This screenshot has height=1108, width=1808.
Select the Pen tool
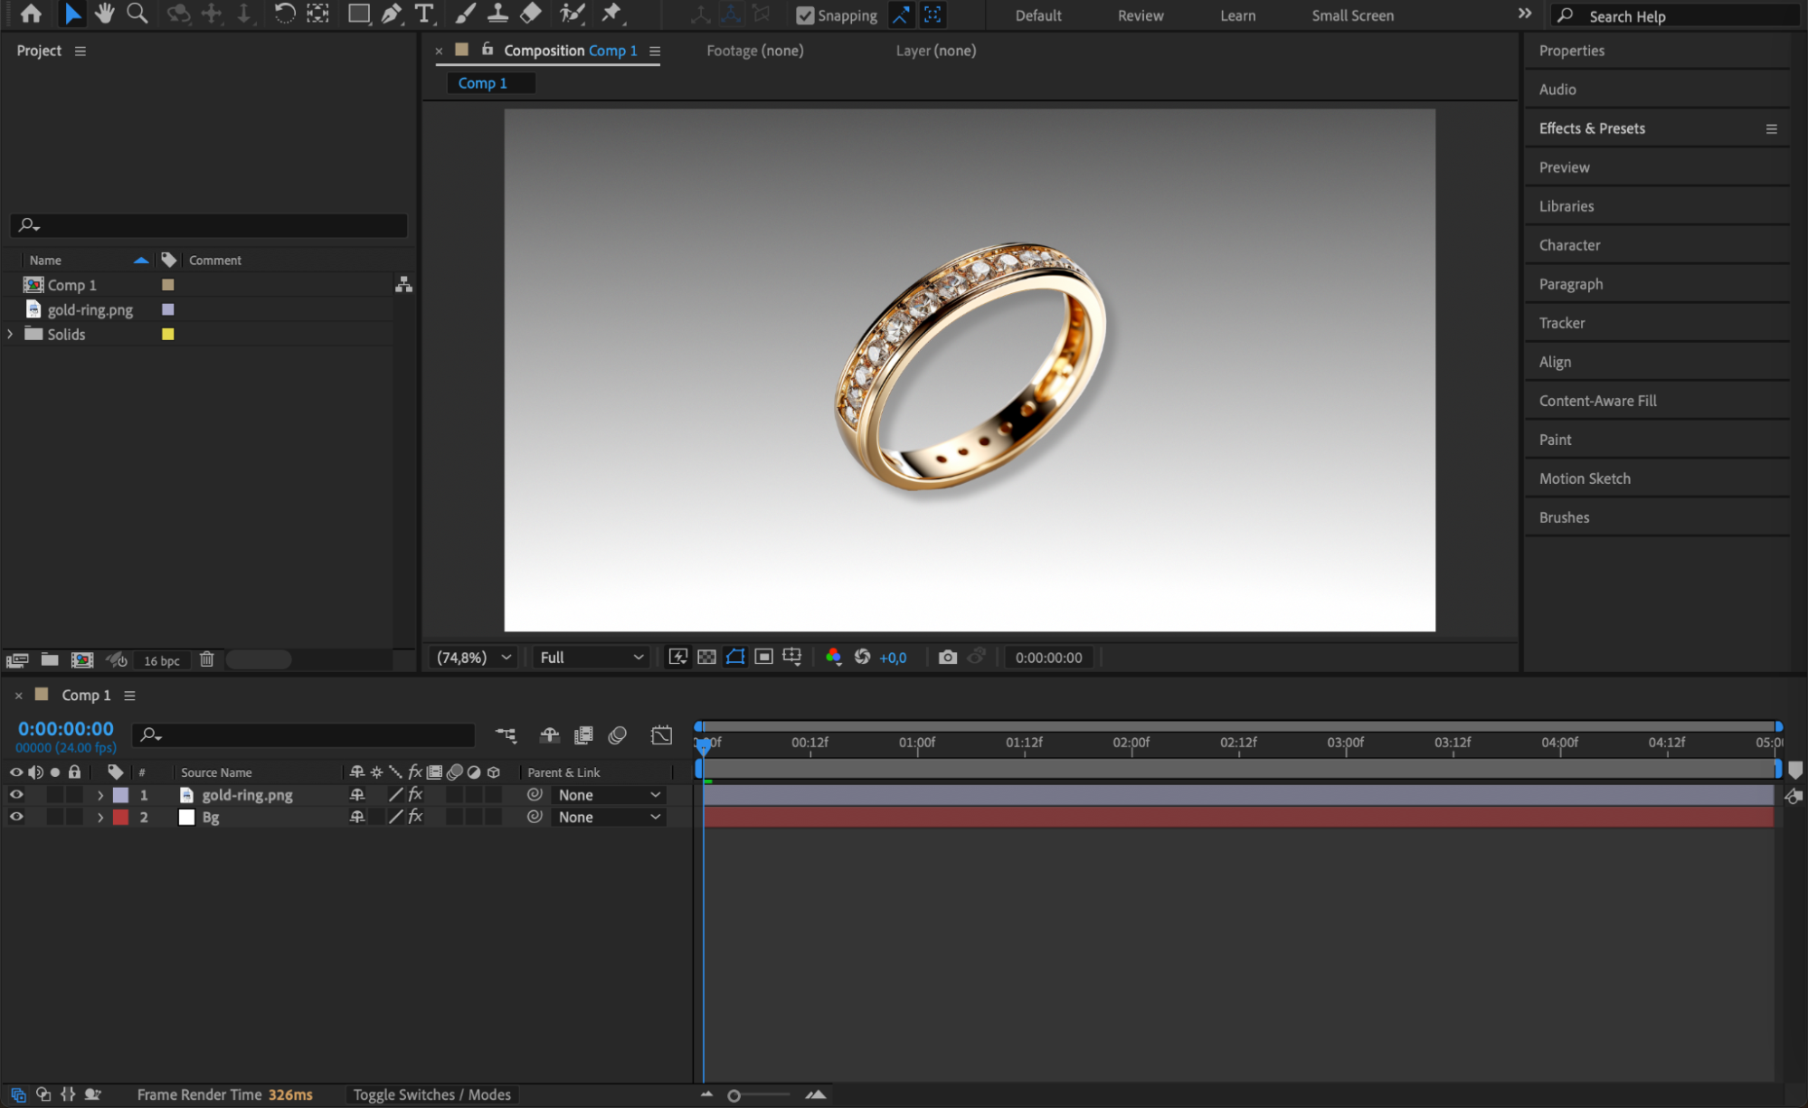[x=391, y=14]
